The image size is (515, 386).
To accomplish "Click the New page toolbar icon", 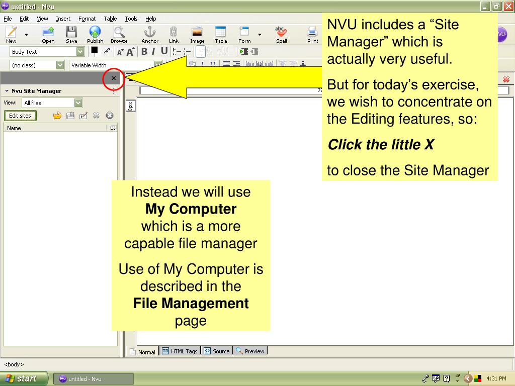I will (12, 32).
